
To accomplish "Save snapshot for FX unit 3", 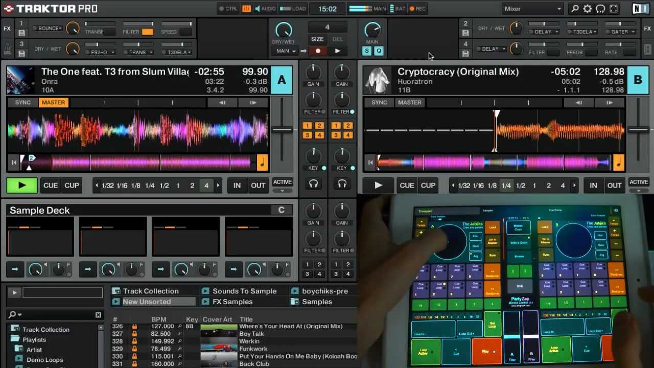I will tap(21, 53).
